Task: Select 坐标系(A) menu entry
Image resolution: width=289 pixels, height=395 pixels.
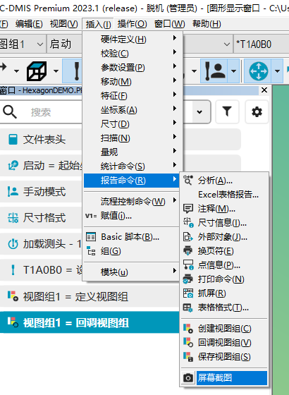Action: point(133,110)
